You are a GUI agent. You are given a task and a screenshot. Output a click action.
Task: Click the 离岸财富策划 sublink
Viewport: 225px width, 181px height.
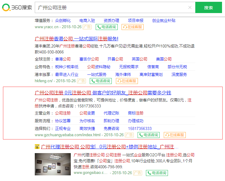[x=151, y=74]
